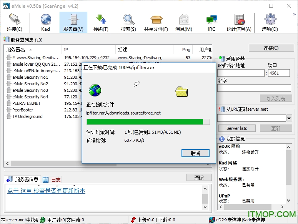Switch to the red Log tab
Screen dimensions: 298x224
click(52, 179)
